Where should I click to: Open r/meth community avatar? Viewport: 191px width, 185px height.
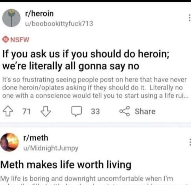11,142
